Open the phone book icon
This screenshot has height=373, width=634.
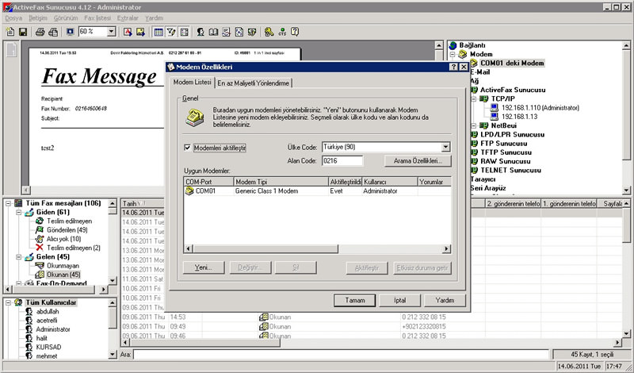coord(213,32)
